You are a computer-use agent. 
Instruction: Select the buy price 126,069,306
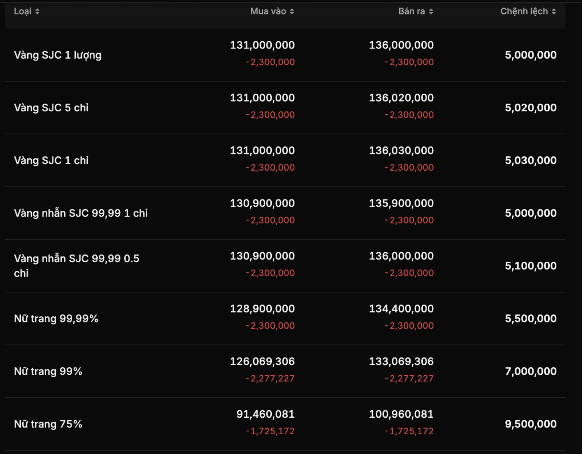262,361
